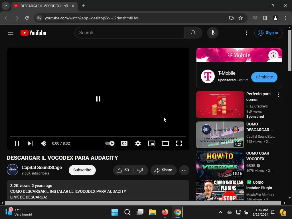The image size is (292, 219).
Task: View site information icon in address bar
Action: (39, 18)
